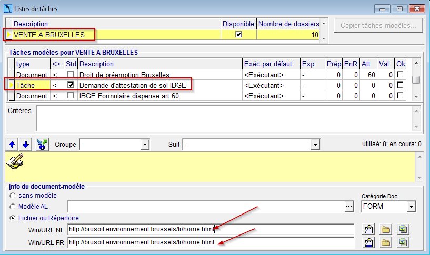This screenshot has width=430, height=255.
Task: Click down arrow of yellow notes scrollbar
Action: tap(419, 178)
